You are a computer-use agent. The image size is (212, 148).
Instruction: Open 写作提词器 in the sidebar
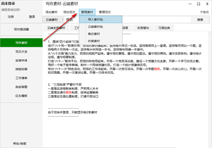[21, 29]
